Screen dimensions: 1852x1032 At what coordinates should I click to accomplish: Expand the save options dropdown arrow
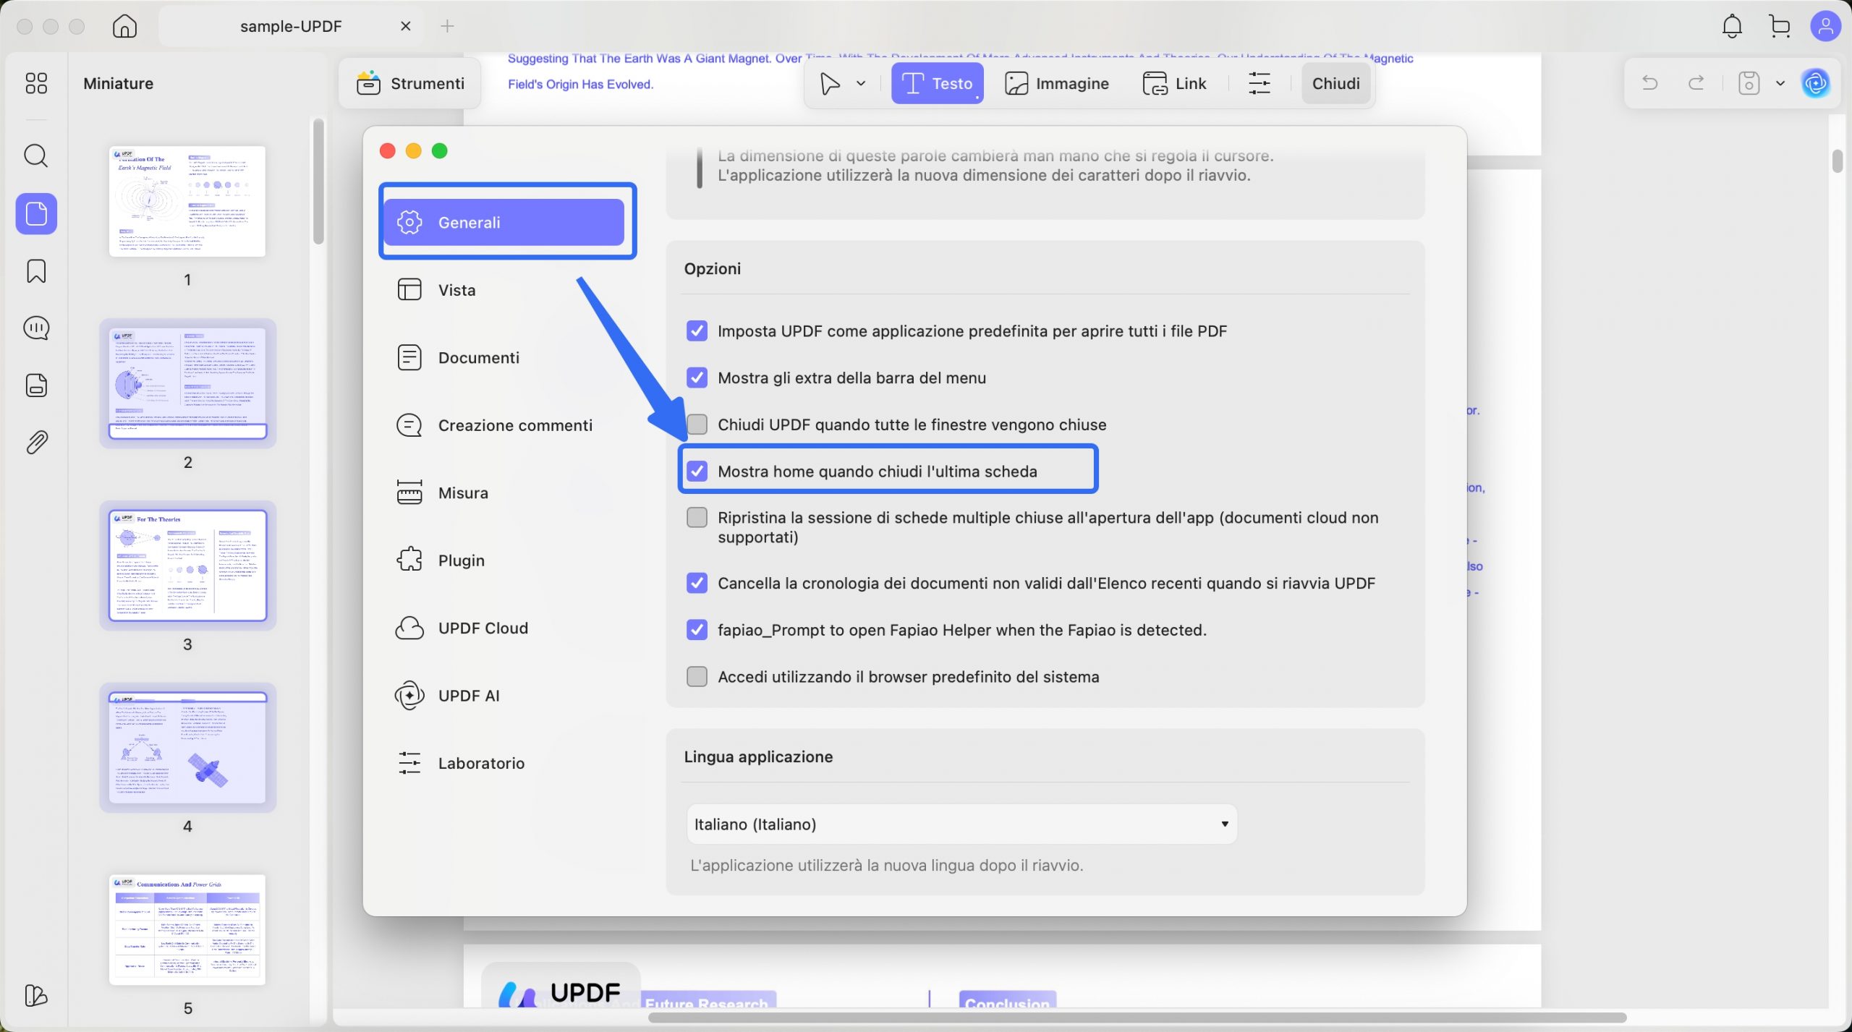[1780, 83]
